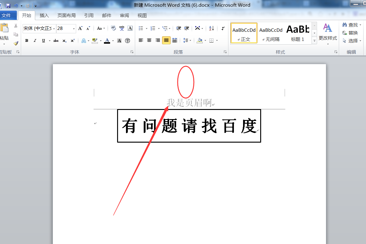The image size is (366, 244).
Task: Apply the paragraph Shading paint bucket
Action: [200, 41]
